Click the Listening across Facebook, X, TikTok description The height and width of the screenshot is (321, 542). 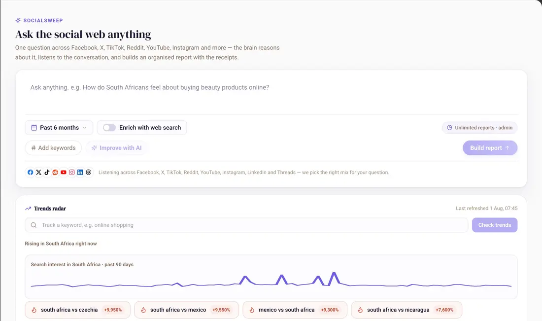[x=244, y=173]
